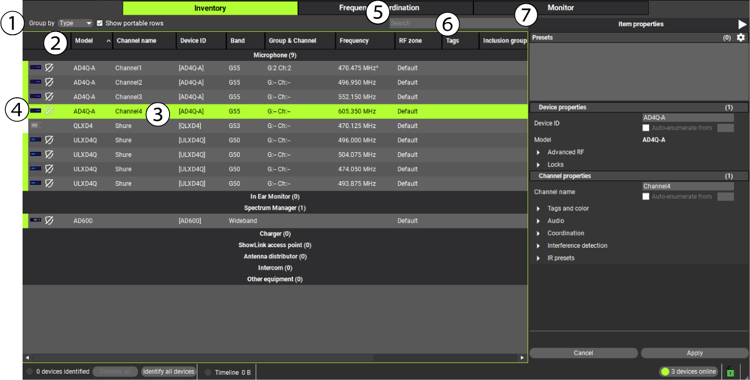750x380 pixels.
Task: Expand the Coordination section
Action: pos(538,233)
